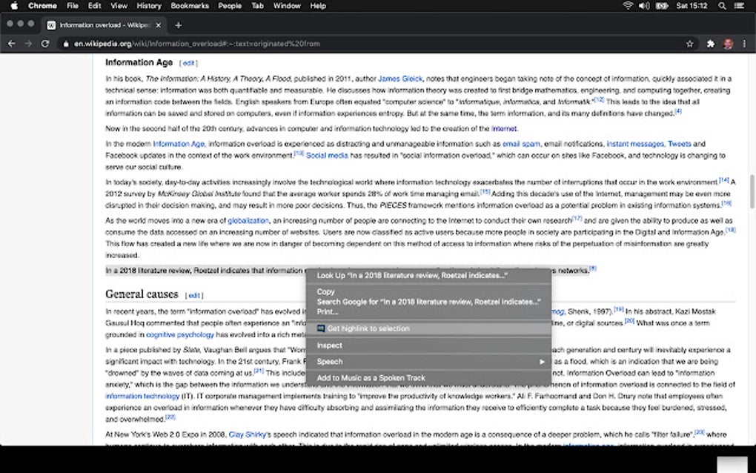756x473 pixels.
Task: Follow the cognitive psychology link
Action: click(x=180, y=334)
